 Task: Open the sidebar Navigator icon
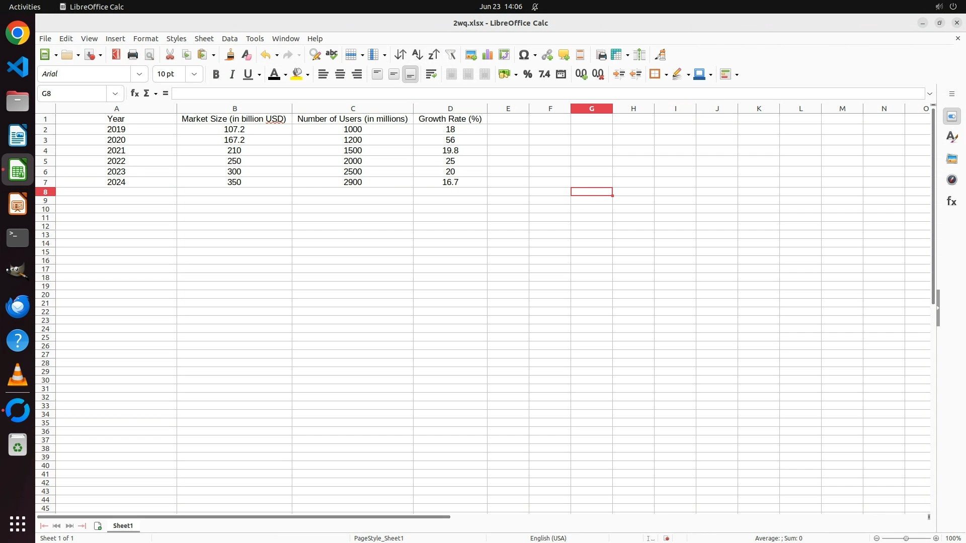click(x=951, y=180)
